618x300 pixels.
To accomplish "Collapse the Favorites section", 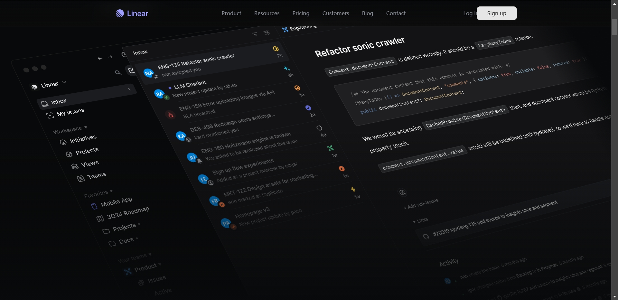I will (x=98, y=194).
